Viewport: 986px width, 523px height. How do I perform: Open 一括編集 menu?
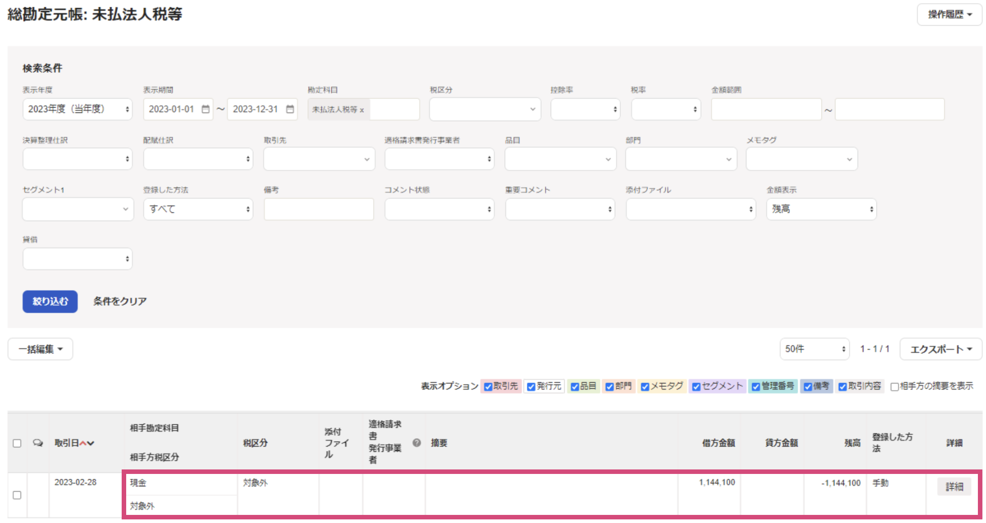40,349
